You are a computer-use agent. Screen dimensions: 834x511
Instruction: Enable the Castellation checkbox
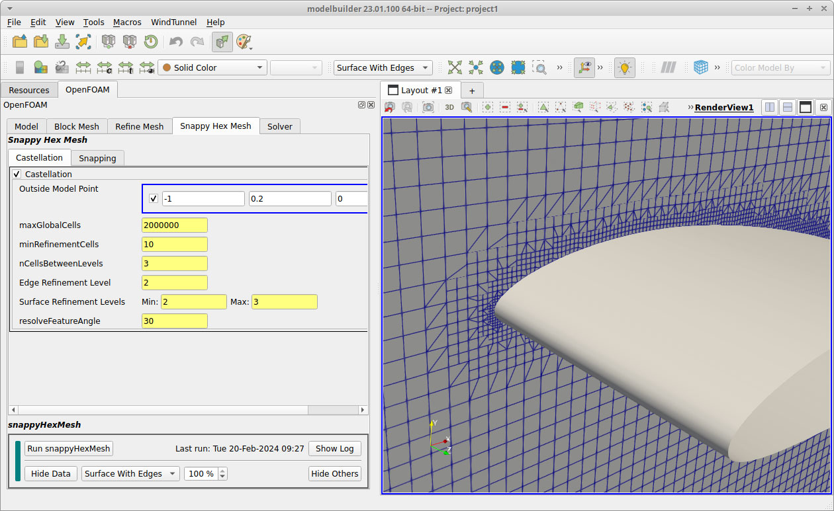(16, 174)
